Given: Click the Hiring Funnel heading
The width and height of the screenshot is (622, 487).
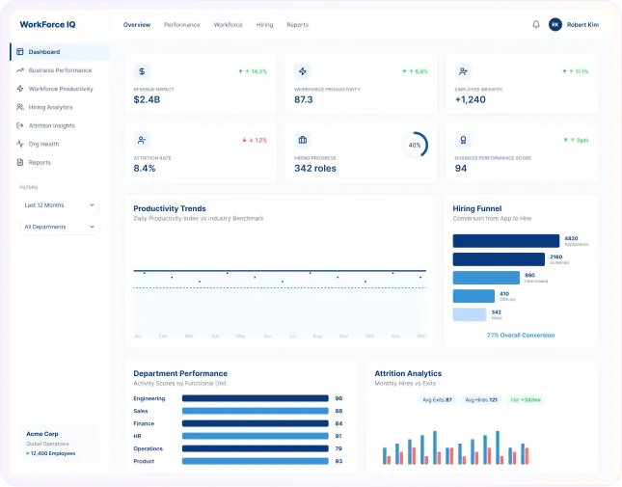Looking at the screenshot, I should 477,208.
